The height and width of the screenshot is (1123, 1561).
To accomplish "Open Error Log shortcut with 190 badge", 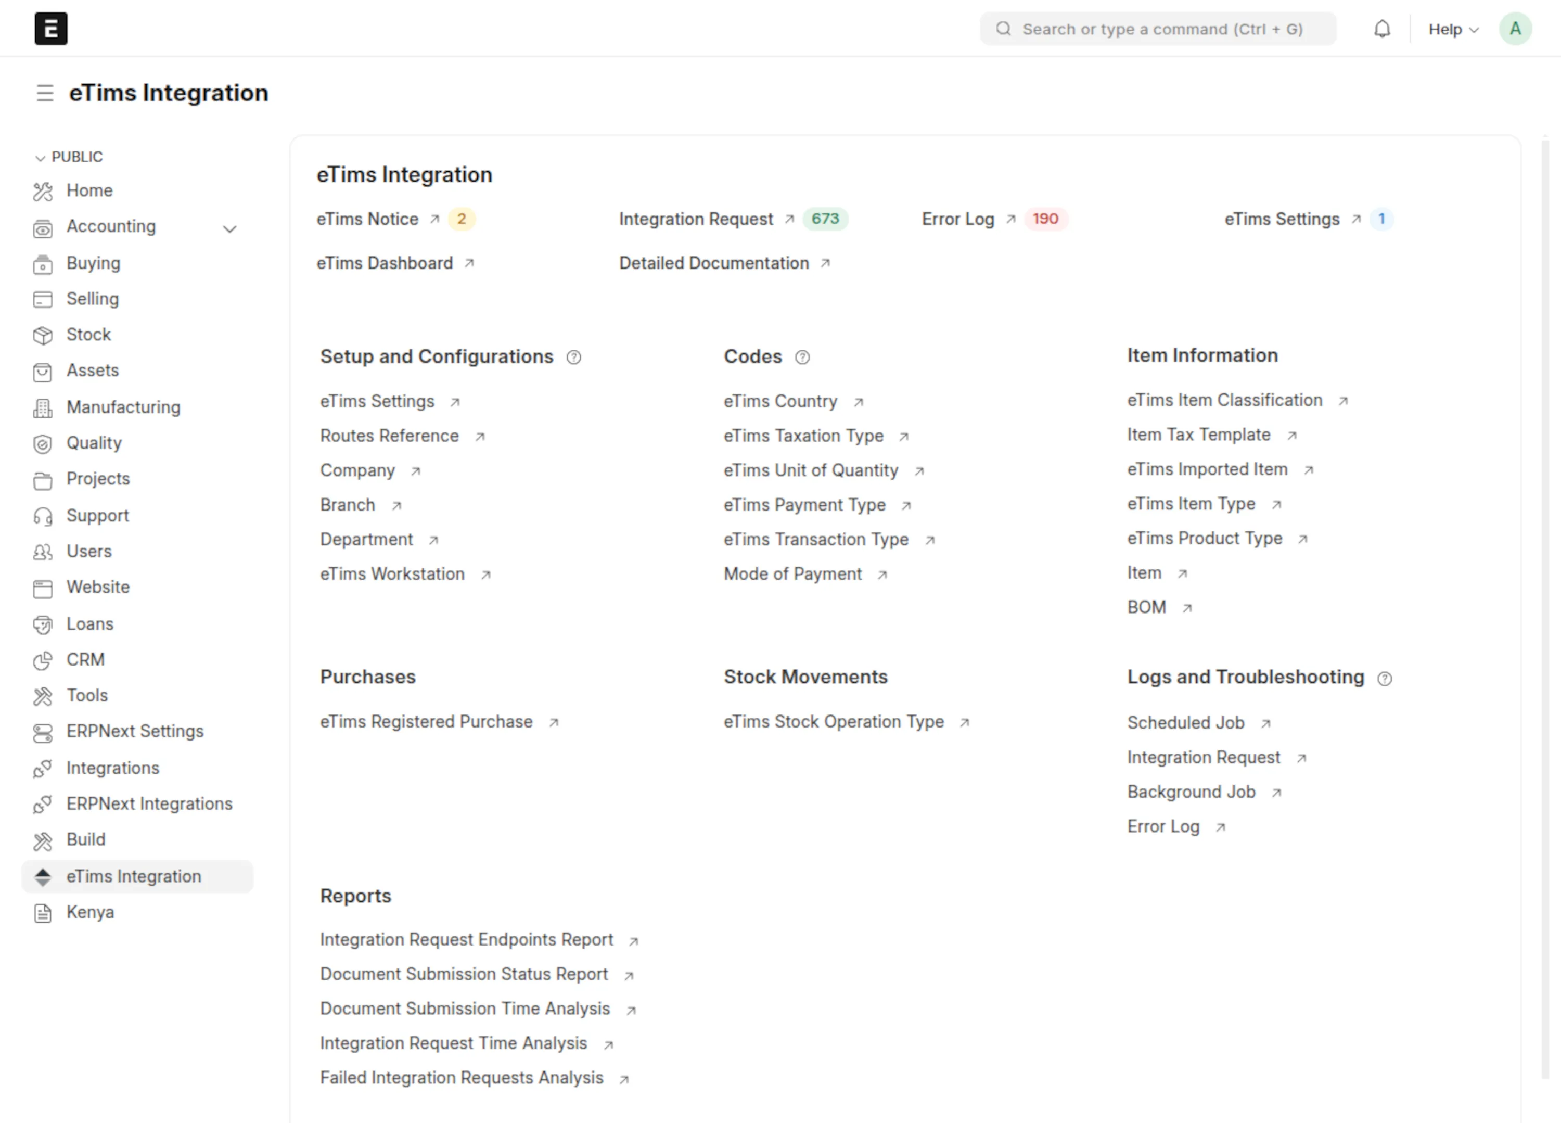I will (x=957, y=219).
